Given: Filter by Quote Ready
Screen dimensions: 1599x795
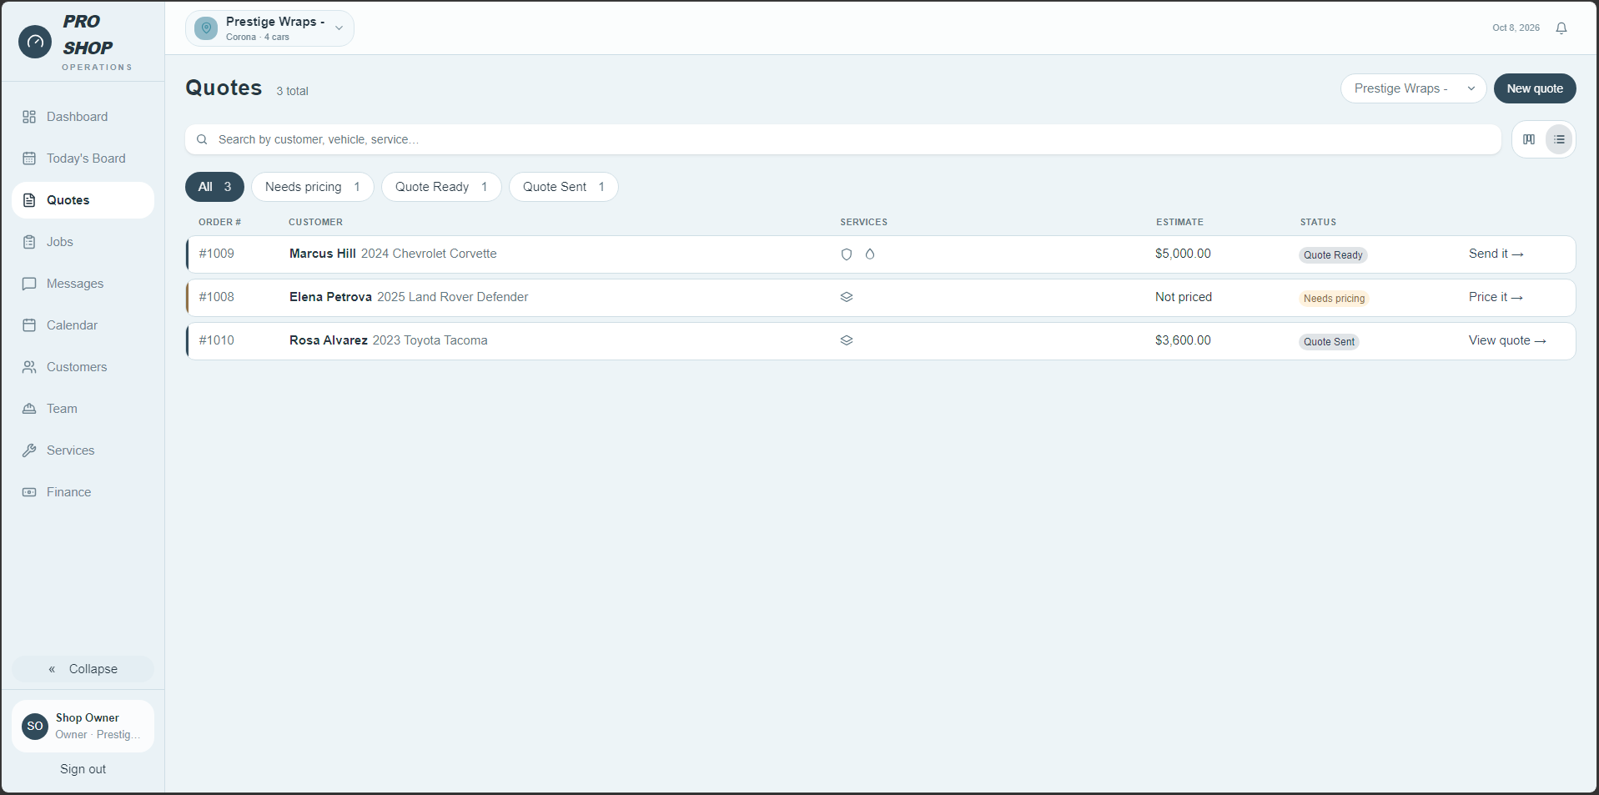Looking at the screenshot, I should tap(441, 187).
